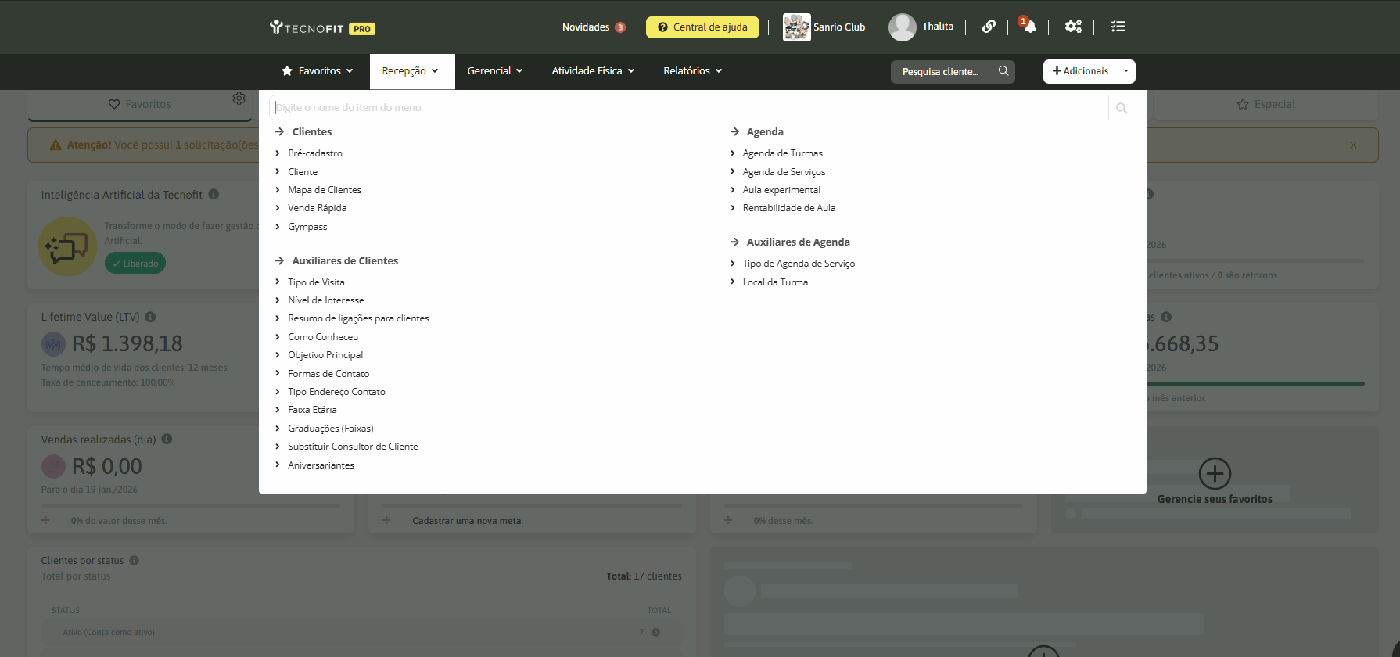Click info icon next to Clientes por status
Viewport: 1400px width, 657px height.
click(134, 560)
